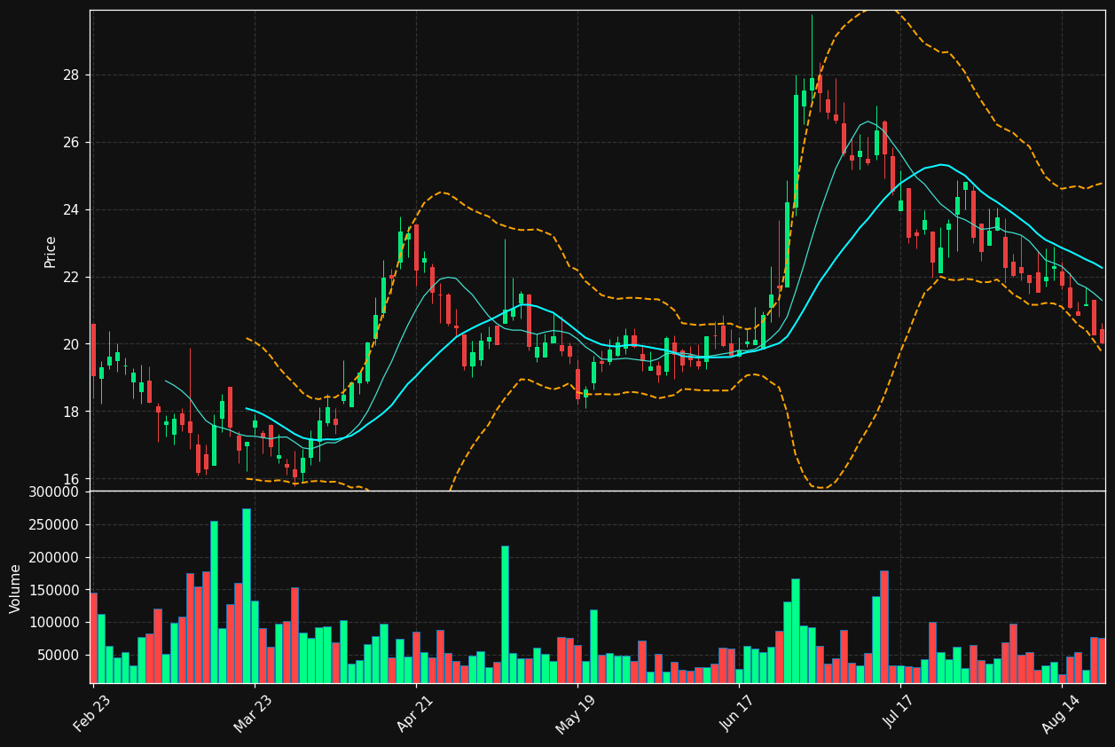Click the price axis tick "22"
Viewport: 1115px width, 747px height.
tap(71, 278)
